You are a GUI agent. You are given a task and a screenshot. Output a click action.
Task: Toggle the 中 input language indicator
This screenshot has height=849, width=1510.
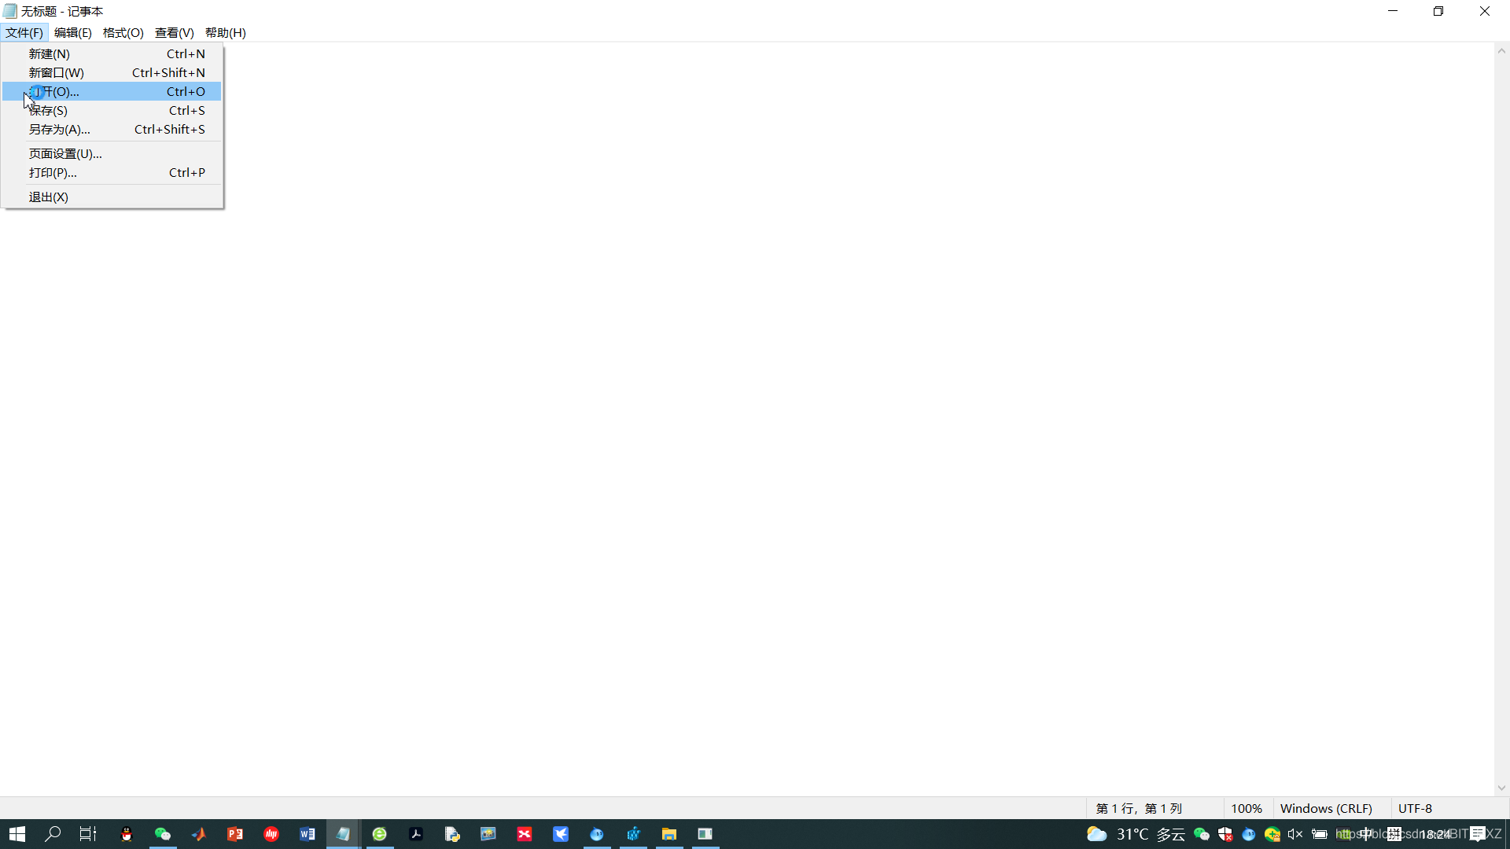pos(1365,834)
